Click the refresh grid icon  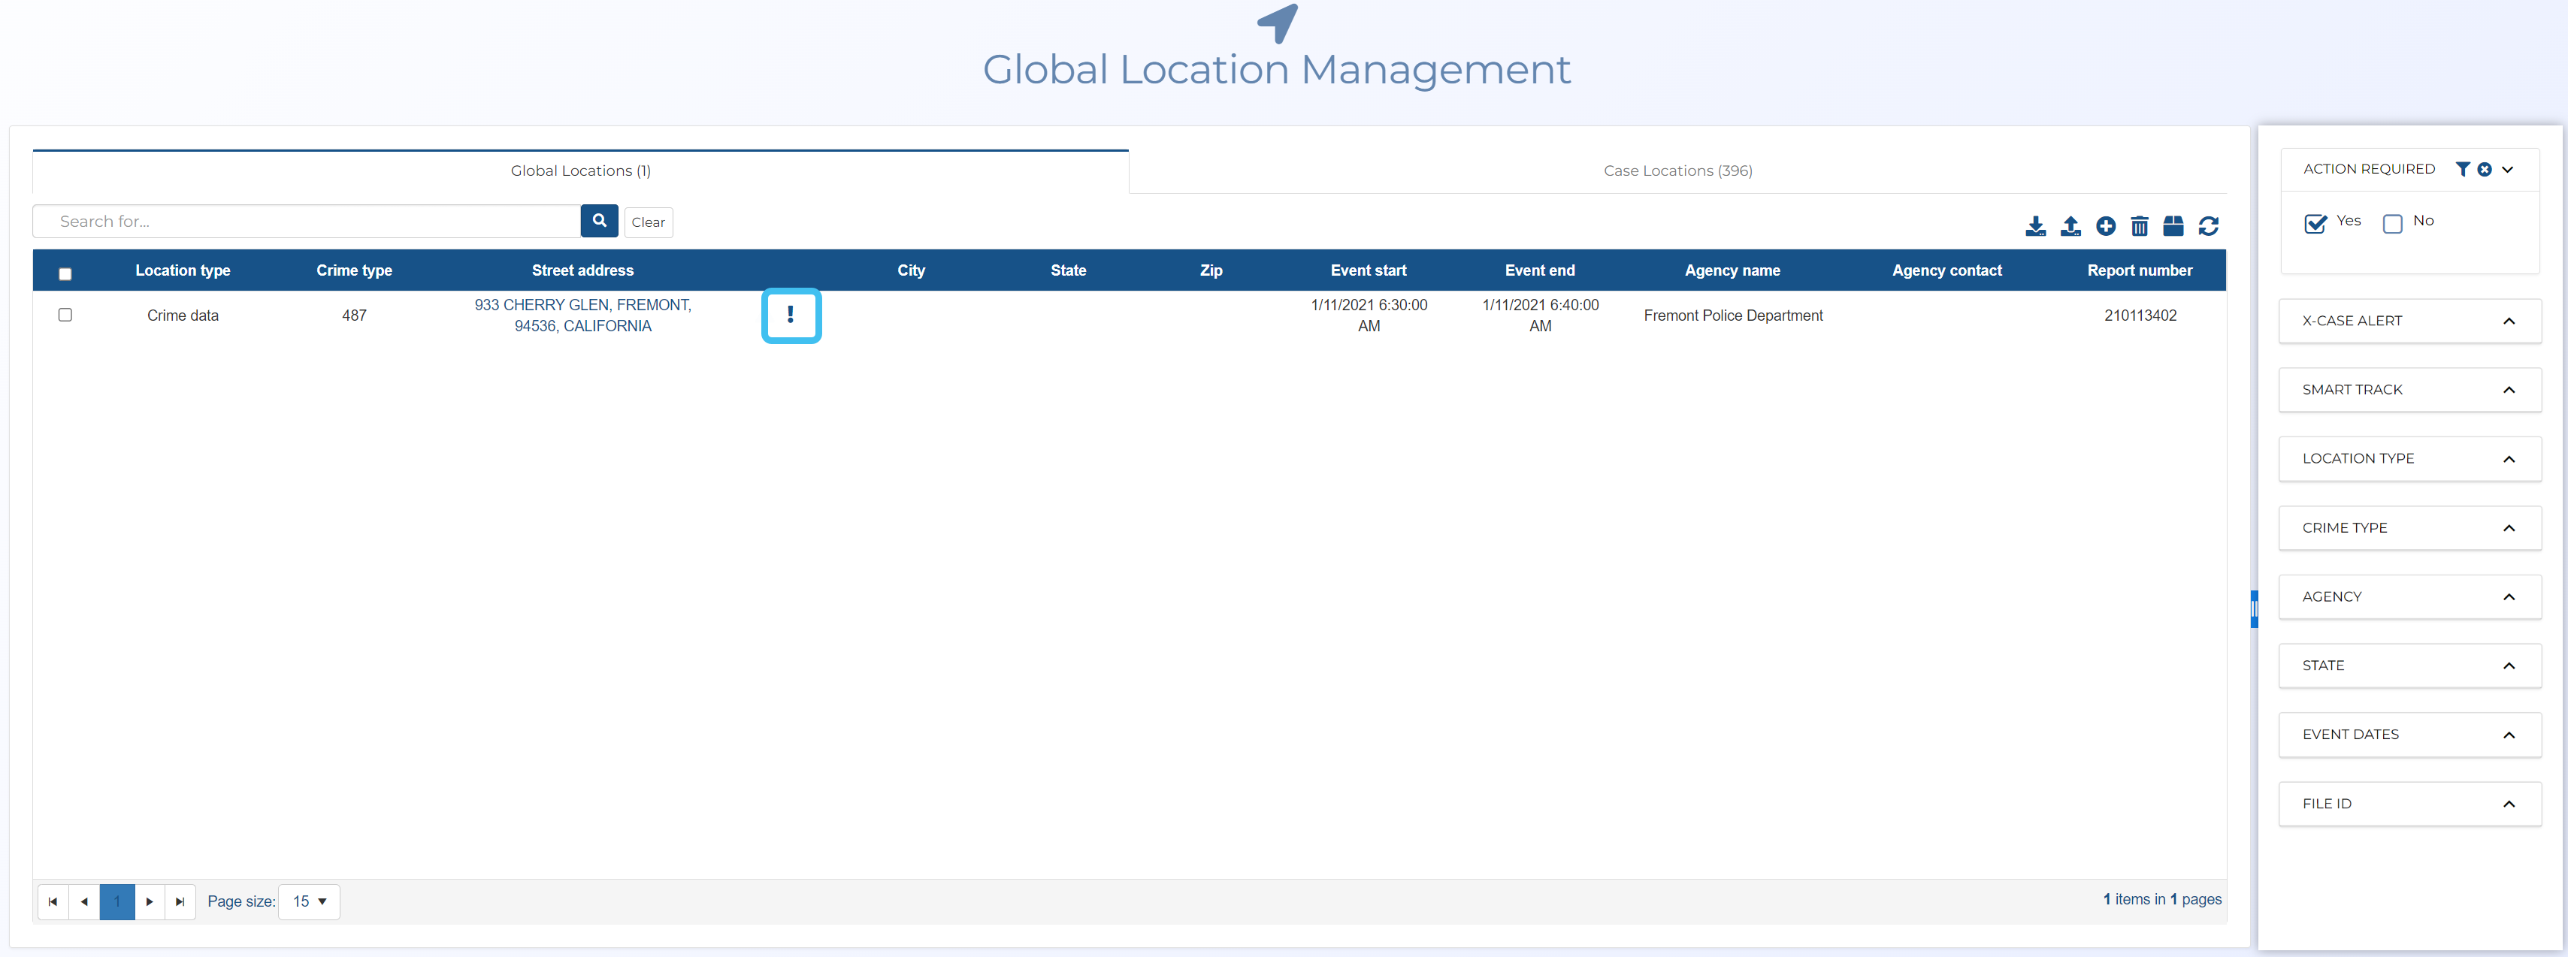[x=2208, y=226]
